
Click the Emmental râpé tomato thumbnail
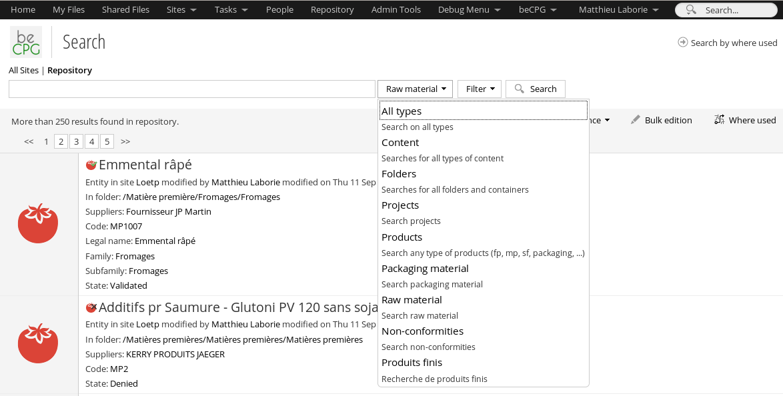38,223
